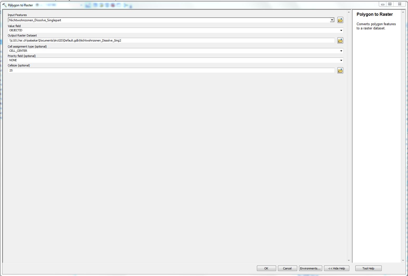Screen dimensions: 408x276
Task: Restore down the Polygon to Raster window
Action: [390, 4]
